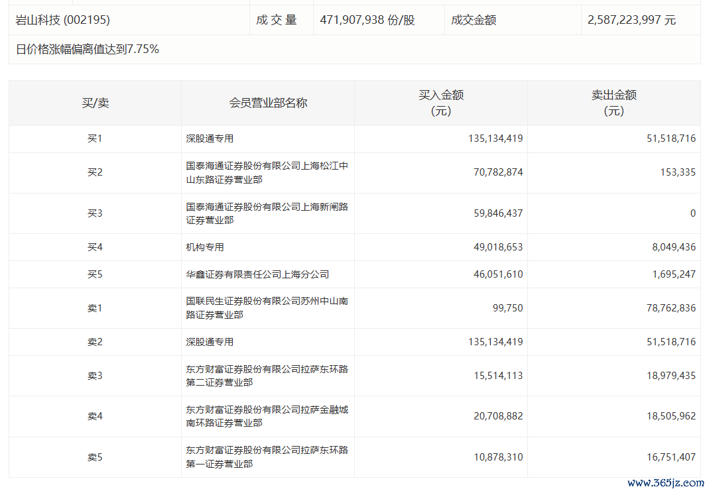Click the 买入金额 (元) column header

click(x=441, y=103)
